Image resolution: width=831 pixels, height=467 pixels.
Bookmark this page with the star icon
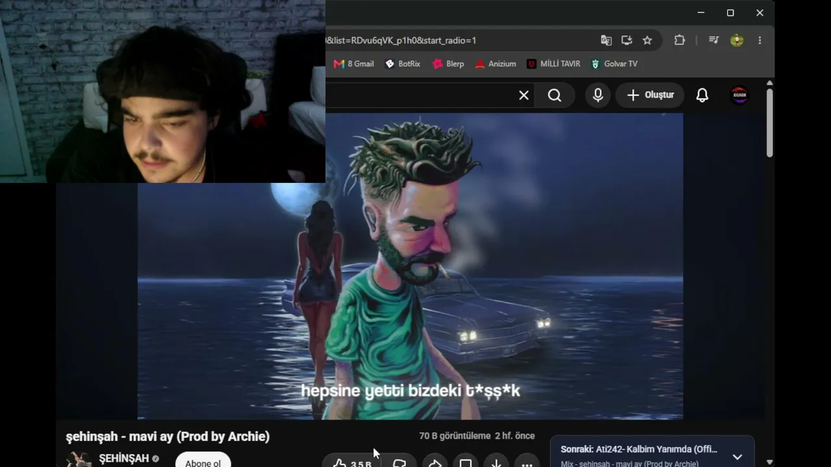(647, 40)
